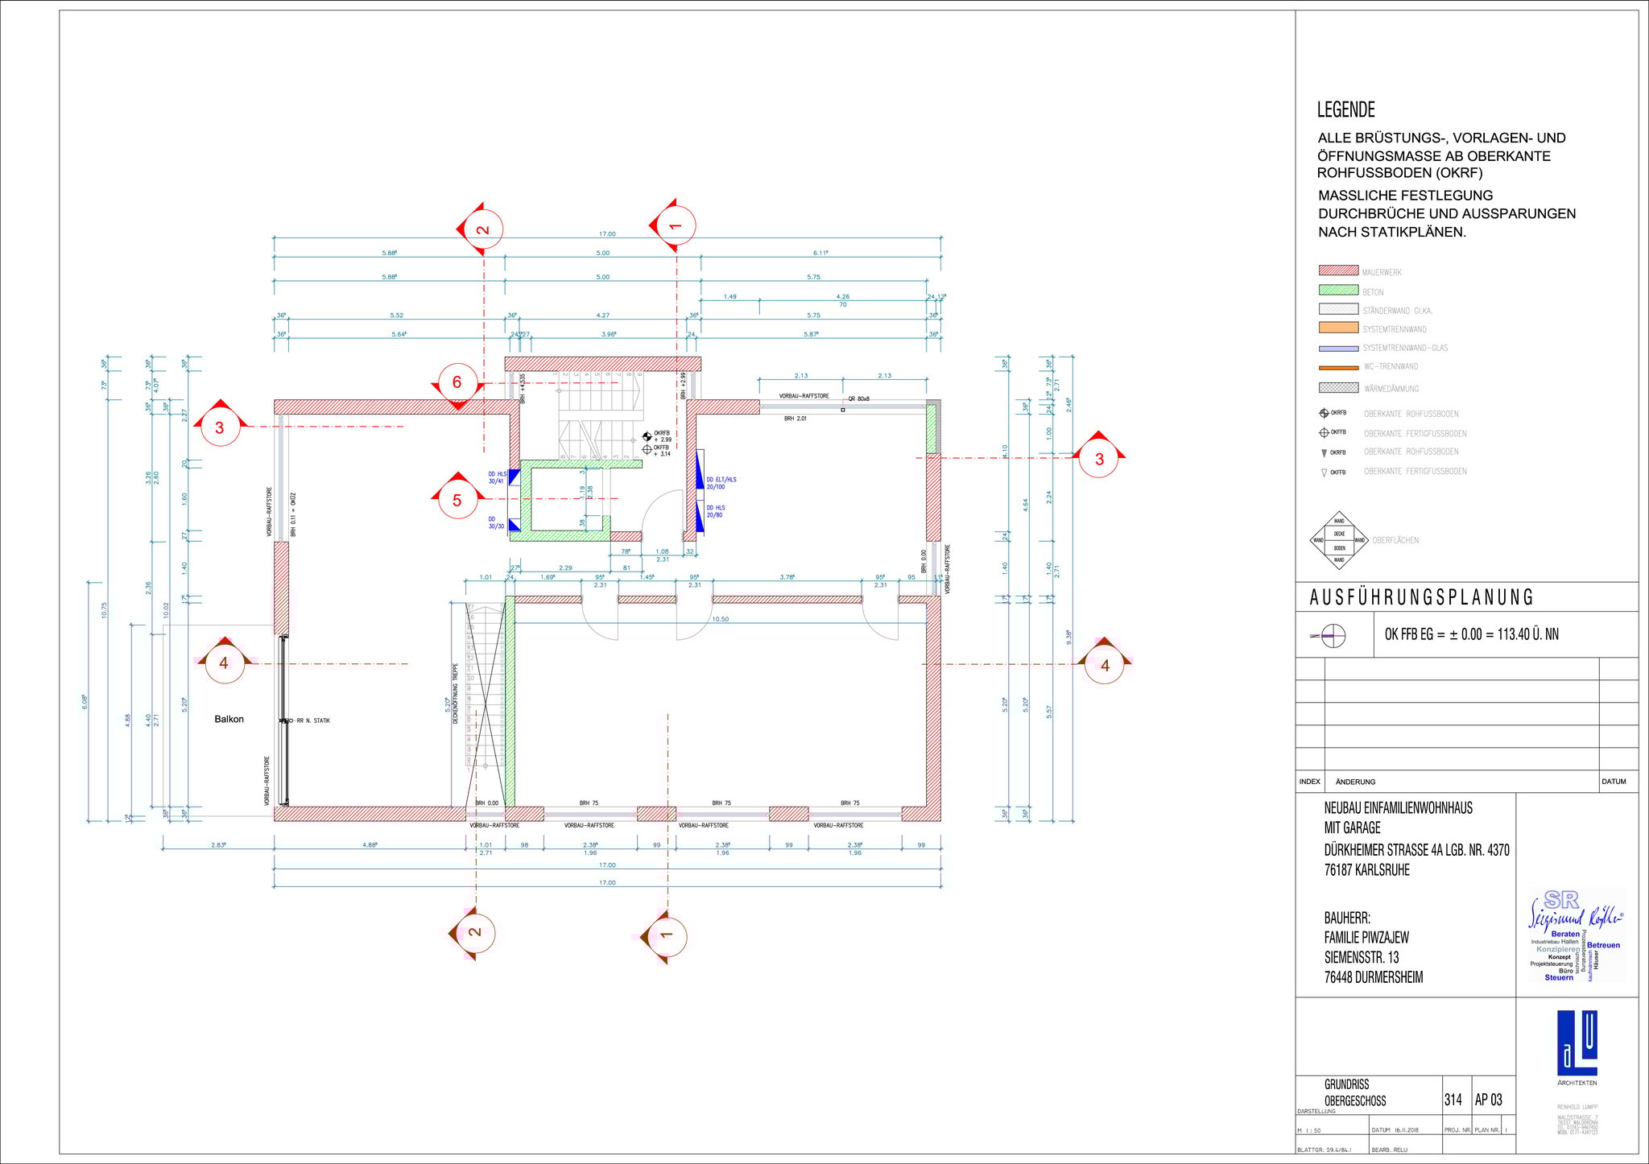Click section marker 6 near the stairwell
The image size is (1649, 1164).
pos(457,382)
